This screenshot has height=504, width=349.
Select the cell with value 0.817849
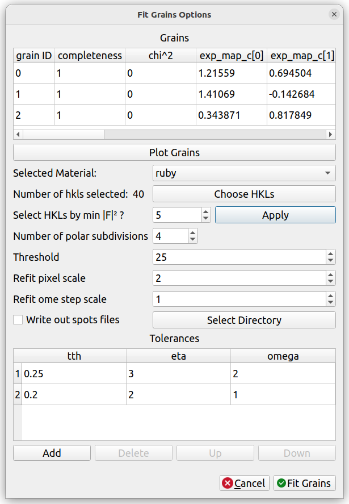pyautogui.click(x=301, y=115)
